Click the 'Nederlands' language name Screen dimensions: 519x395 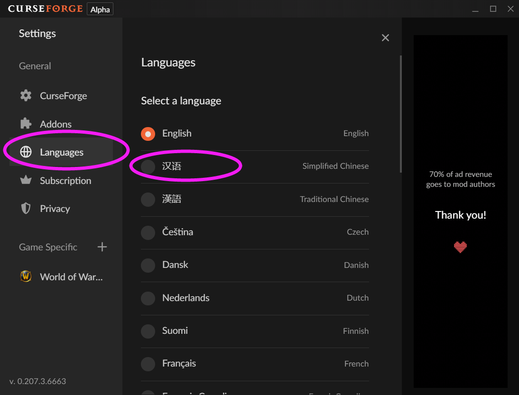click(x=185, y=298)
